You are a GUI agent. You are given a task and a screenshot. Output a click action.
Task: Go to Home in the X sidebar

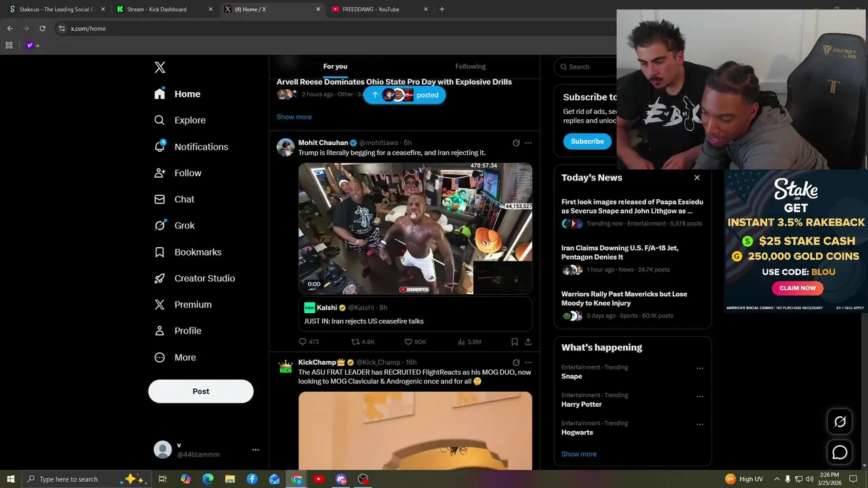[x=177, y=94]
